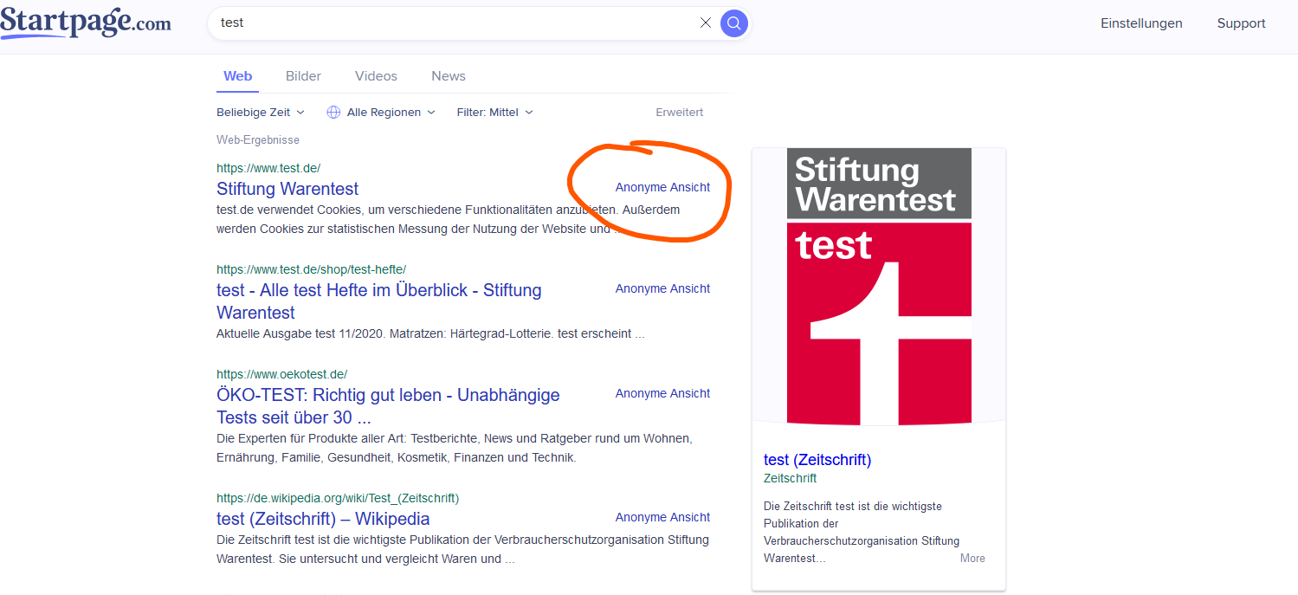Switch to the News tab
The image size is (1298, 595).
click(x=449, y=76)
